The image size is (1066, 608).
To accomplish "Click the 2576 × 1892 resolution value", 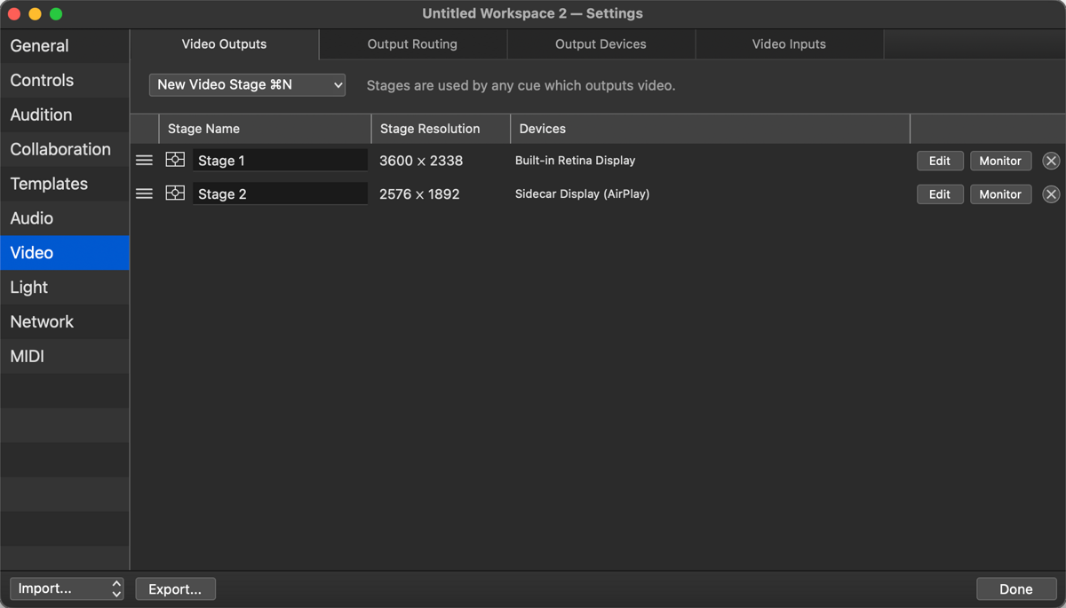I will [x=419, y=194].
